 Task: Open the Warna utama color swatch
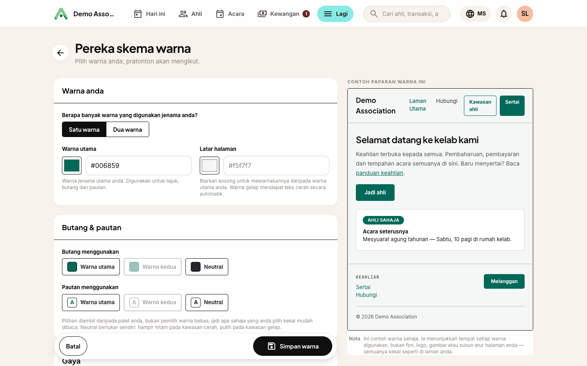pyautogui.click(x=72, y=166)
